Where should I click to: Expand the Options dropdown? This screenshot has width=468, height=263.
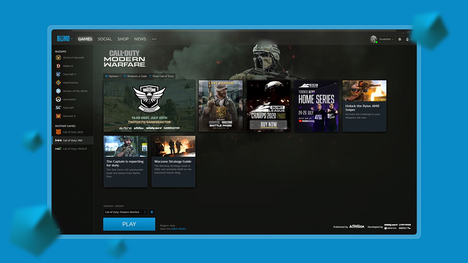[x=113, y=76]
